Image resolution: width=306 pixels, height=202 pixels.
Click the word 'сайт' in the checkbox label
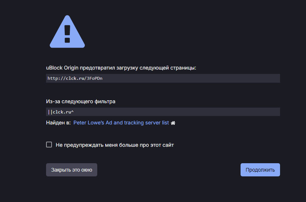(168, 145)
